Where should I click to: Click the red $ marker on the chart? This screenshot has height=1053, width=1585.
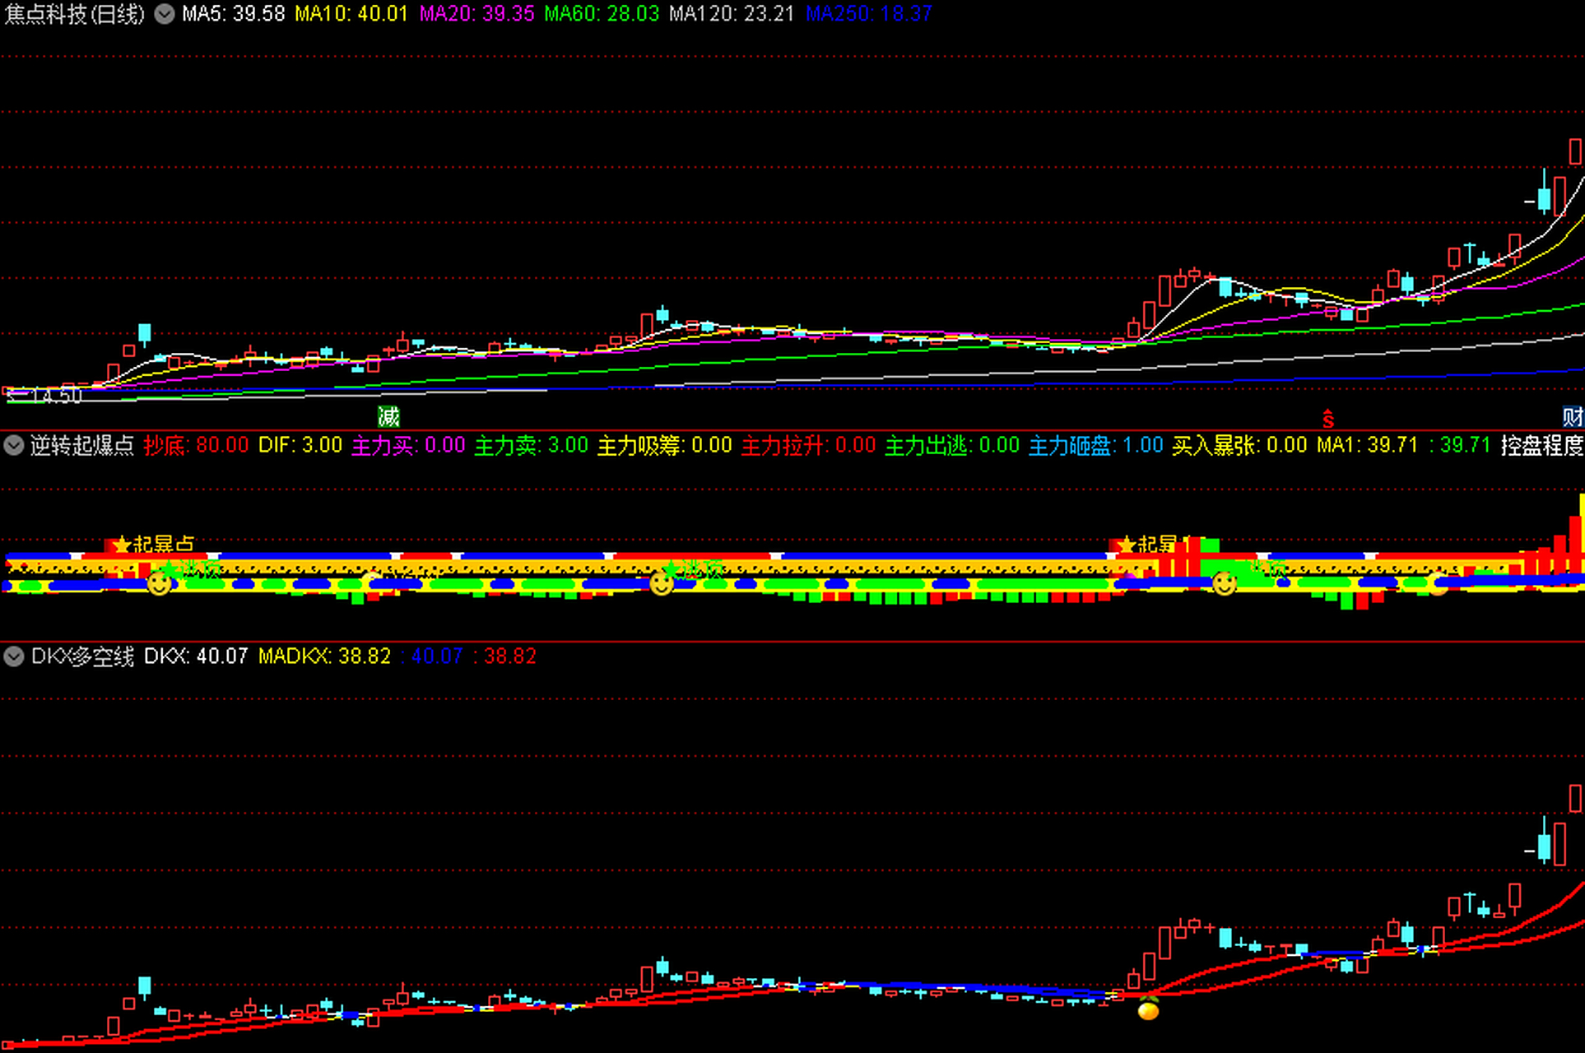tap(1327, 419)
